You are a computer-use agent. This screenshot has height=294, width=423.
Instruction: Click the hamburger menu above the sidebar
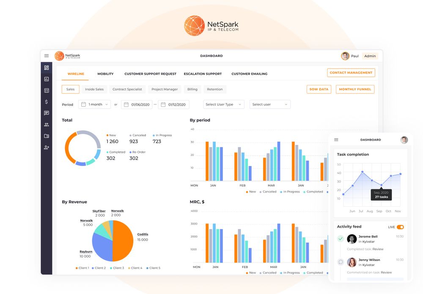pos(46,55)
